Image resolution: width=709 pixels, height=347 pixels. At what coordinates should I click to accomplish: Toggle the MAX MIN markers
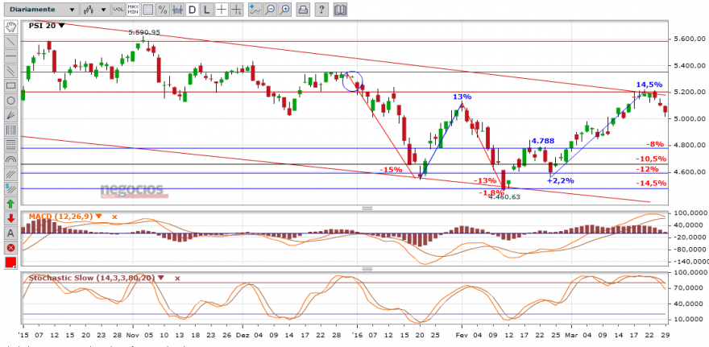coord(133,9)
